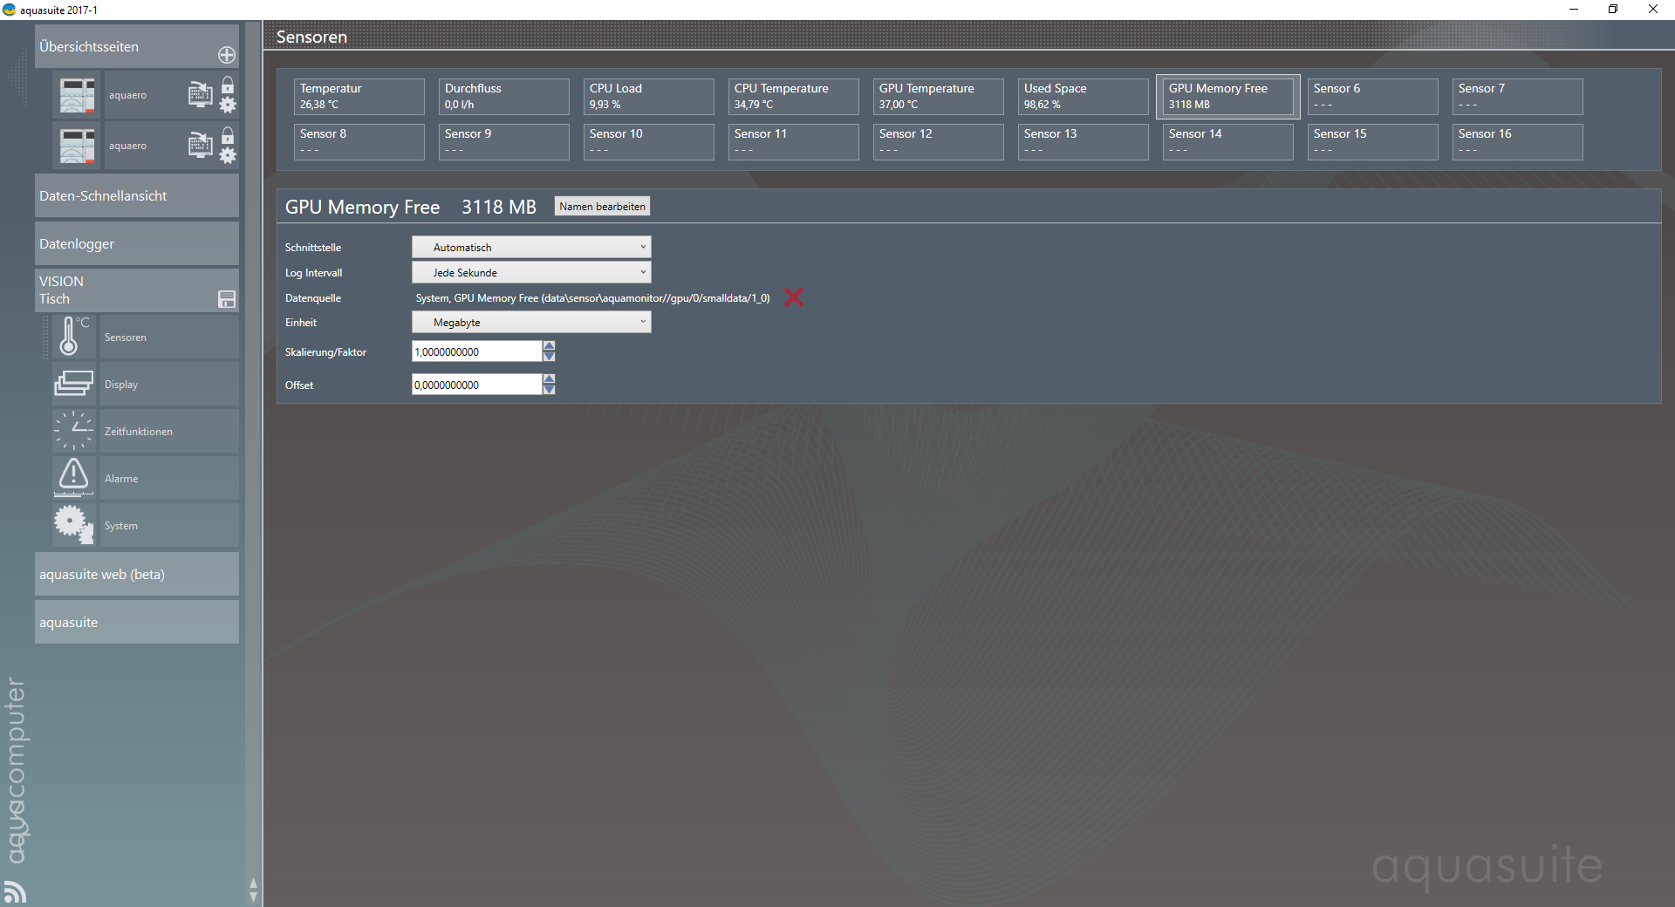The image size is (1675, 907).
Task: Select the CPU Load sensor tile
Action: (648, 96)
